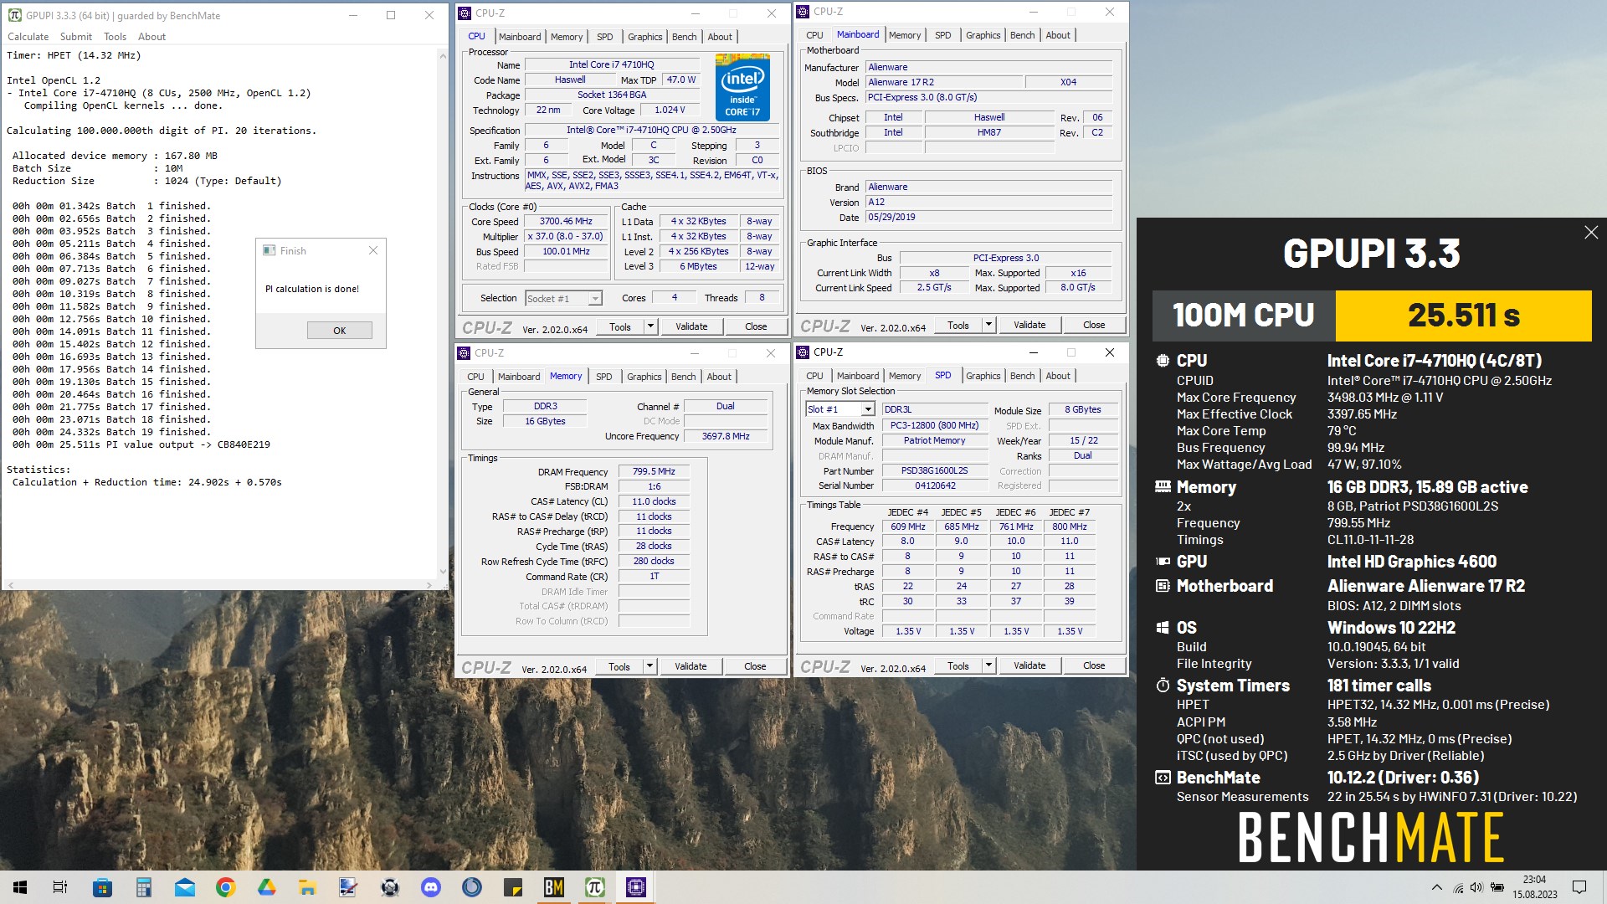Open Task View on the taskbar
1607x904 pixels.
click(x=60, y=887)
